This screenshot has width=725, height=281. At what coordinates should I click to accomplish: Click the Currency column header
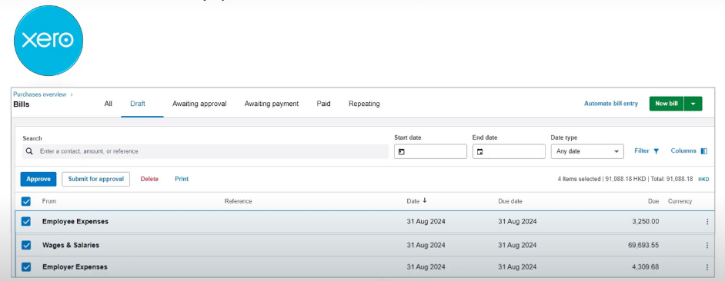[x=680, y=201]
